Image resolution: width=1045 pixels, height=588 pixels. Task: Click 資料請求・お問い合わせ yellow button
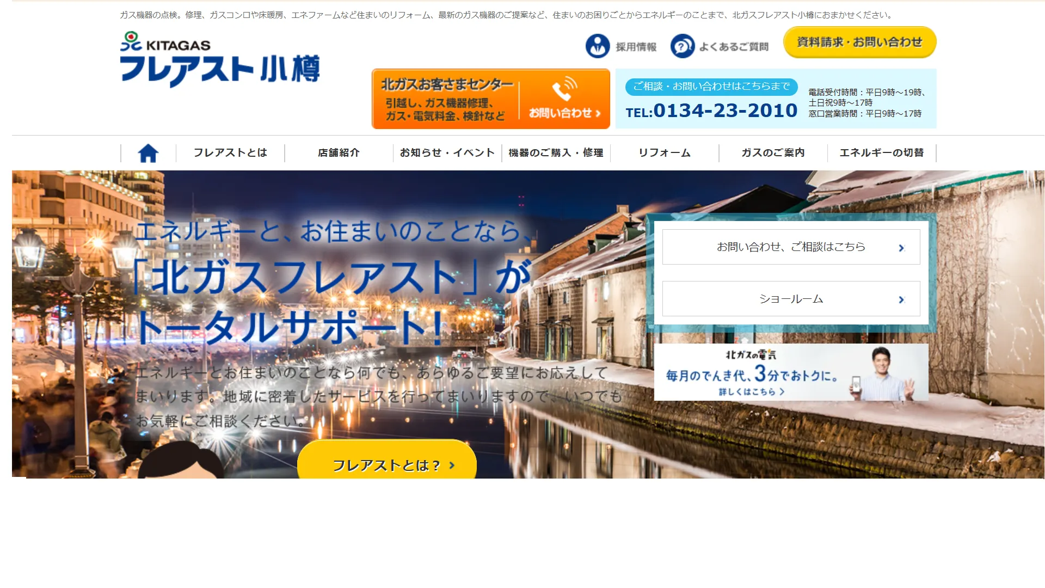(860, 42)
